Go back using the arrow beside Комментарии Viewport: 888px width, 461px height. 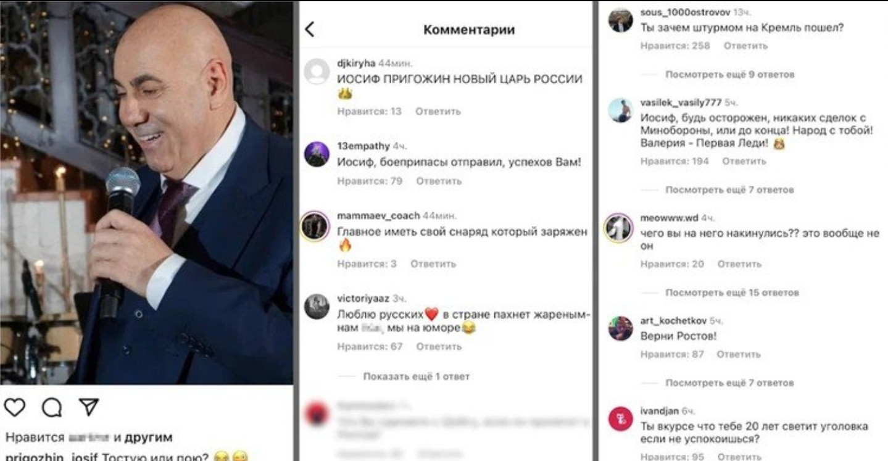tap(310, 29)
